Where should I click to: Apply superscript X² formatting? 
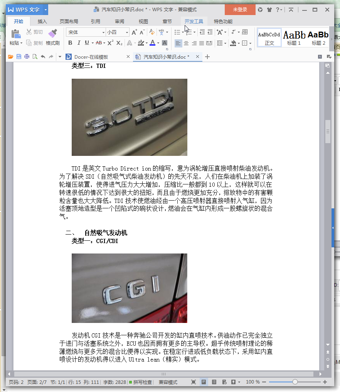click(110, 43)
